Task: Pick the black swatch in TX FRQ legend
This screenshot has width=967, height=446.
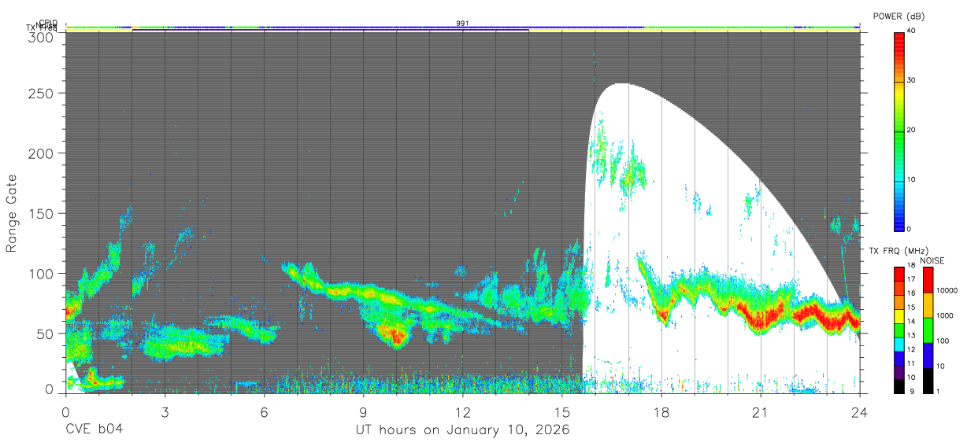Action: [x=899, y=386]
